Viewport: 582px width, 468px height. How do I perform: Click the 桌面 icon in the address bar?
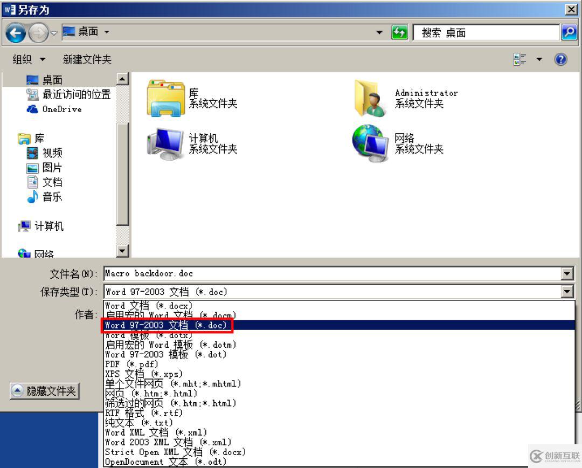pos(68,32)
